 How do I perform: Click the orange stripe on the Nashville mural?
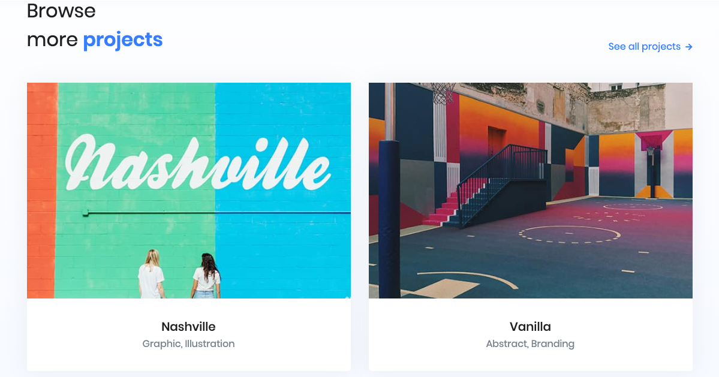pyautogui.click(x=42, y=191)
